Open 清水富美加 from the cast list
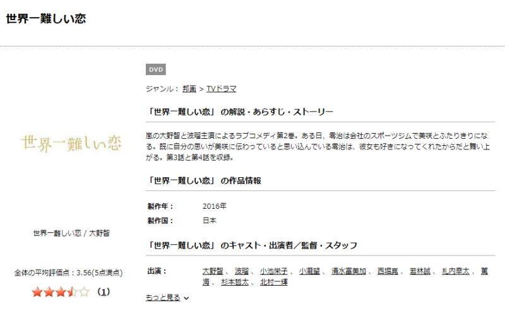Screen dimensions: 505x316 coord(350,271)
